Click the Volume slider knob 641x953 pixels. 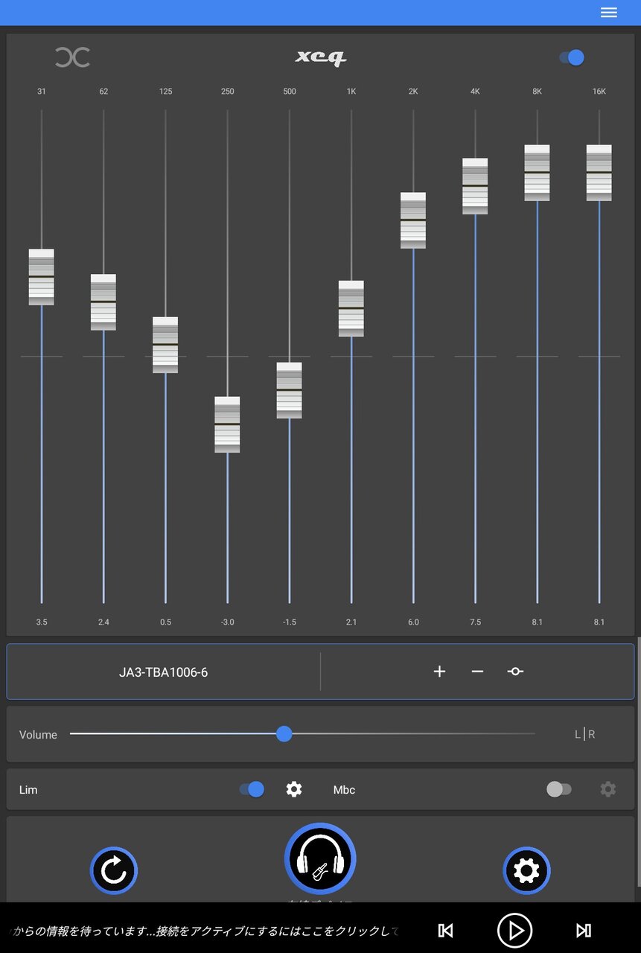284,734
